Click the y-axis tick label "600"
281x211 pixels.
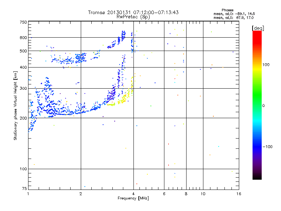coord(23,38)
